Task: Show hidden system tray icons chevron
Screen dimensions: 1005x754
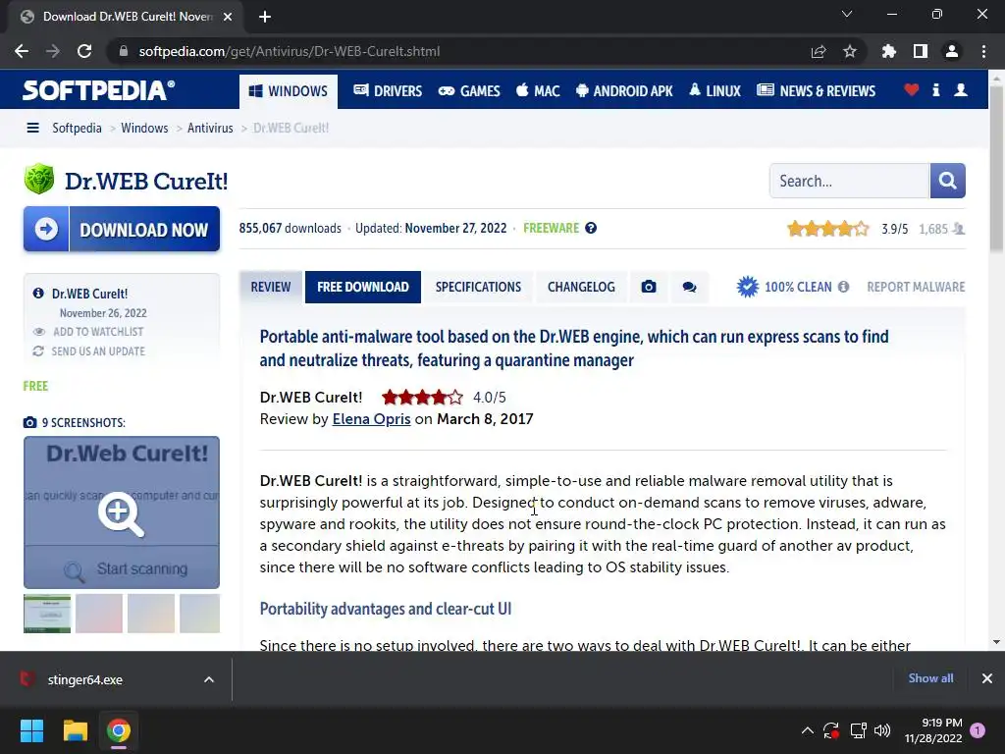Action: pos(808,730)
